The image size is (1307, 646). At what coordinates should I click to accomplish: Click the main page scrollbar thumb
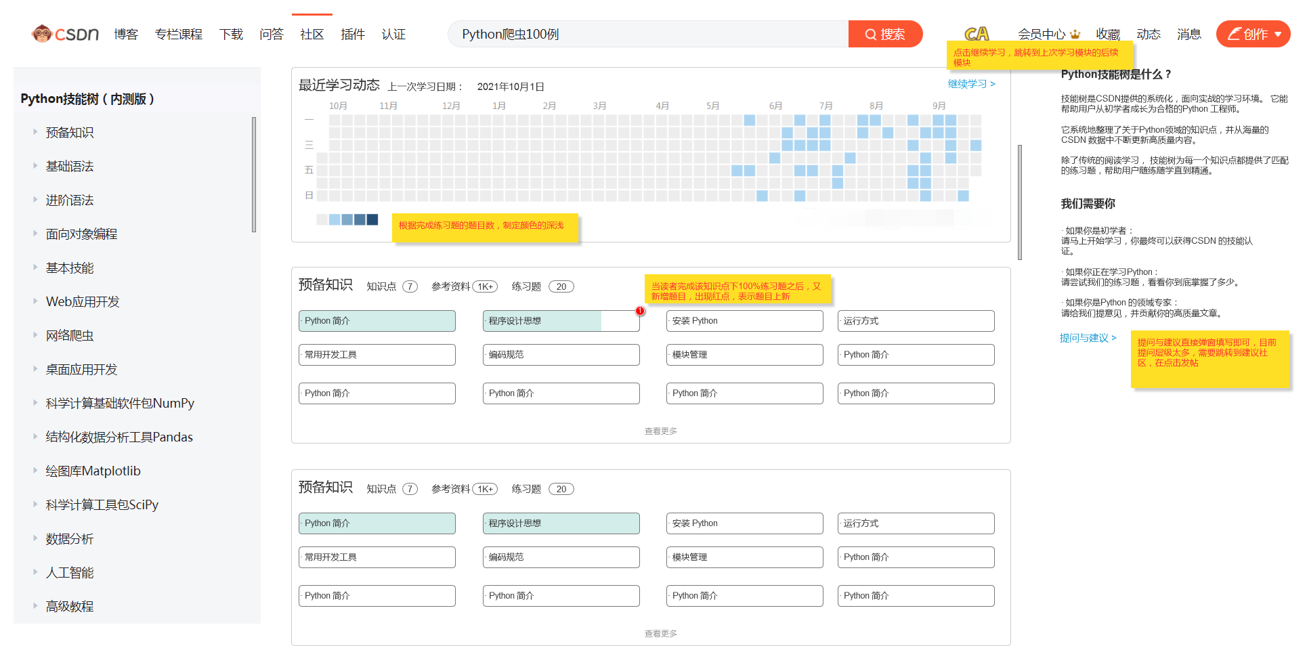pyautogui.click(x=1020, y=202)
